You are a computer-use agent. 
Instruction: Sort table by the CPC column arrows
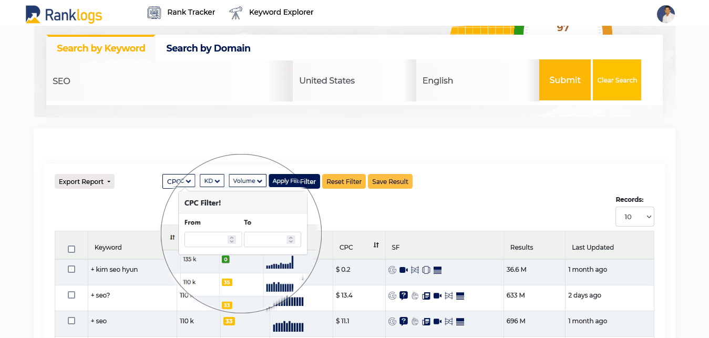(376, 245)
